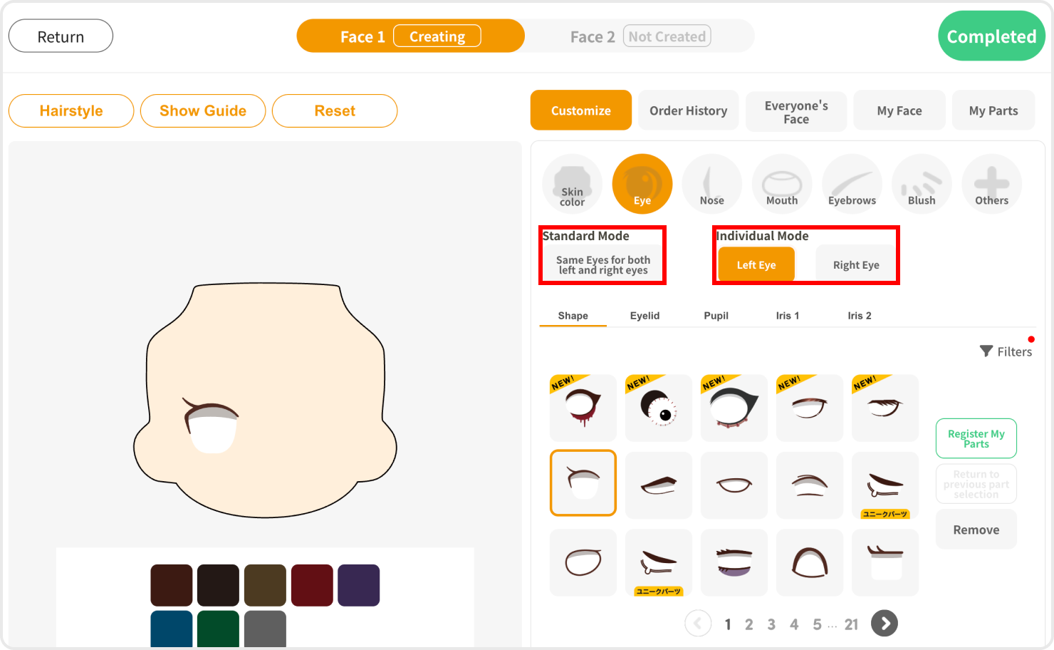Screen dimensions: 1054x650
Task: Open the Nose parts category
Action: [711, 184]
